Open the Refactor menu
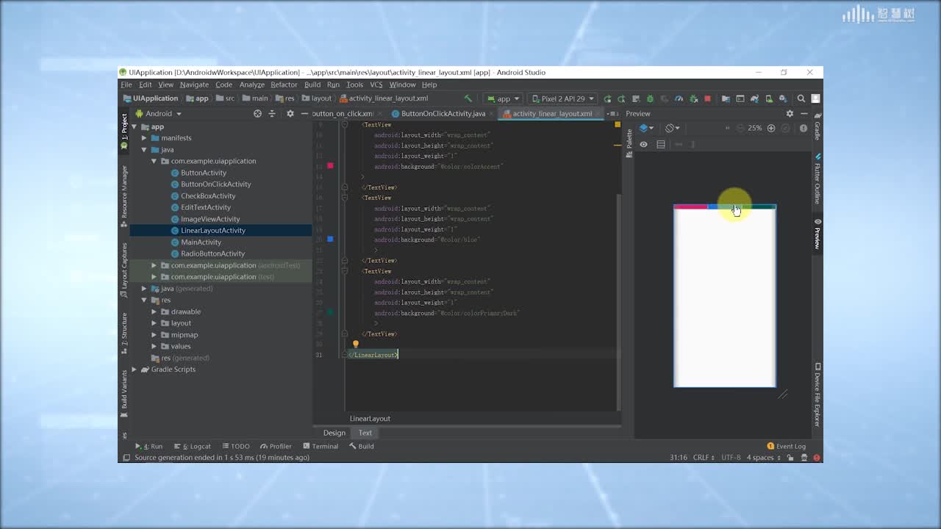This screenshot has height=529, width=941. (x=284, y=84)
